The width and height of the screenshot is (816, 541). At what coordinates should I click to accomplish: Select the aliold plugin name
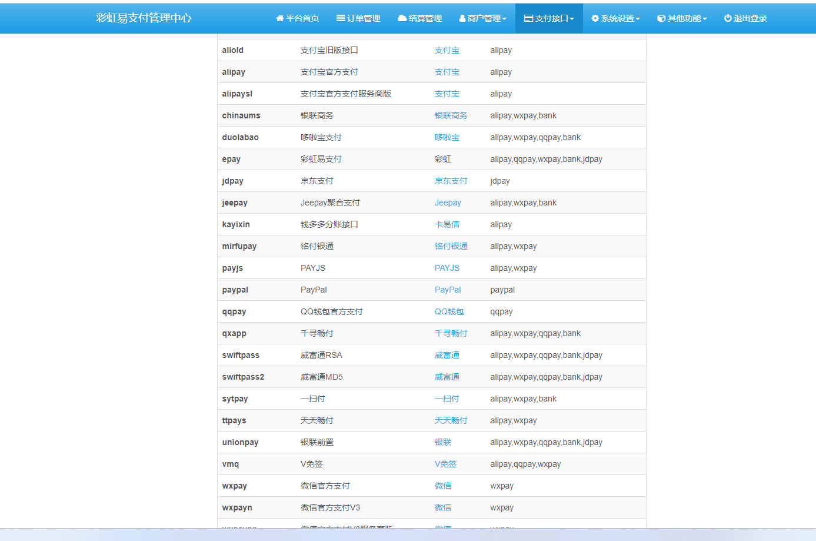(x=232, y=51)
